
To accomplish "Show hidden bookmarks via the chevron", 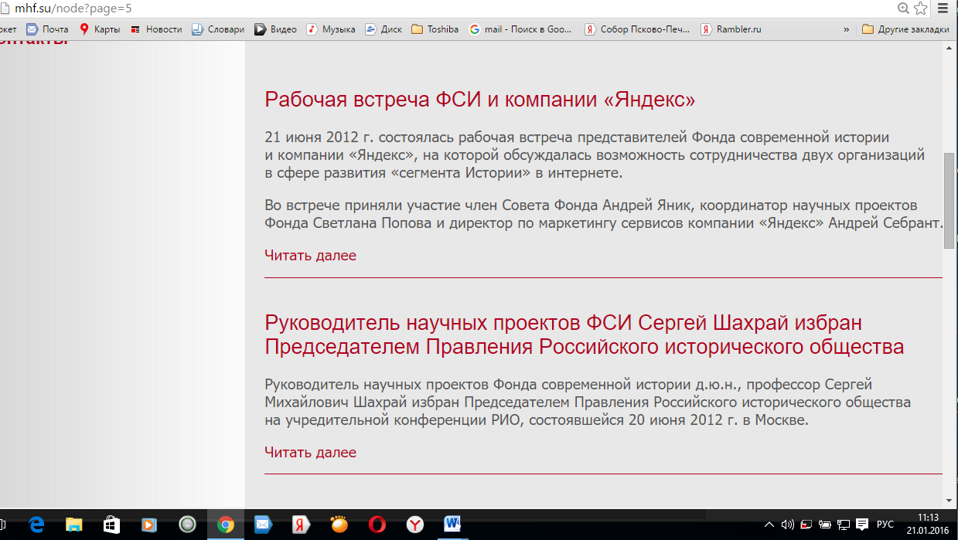I will point(847,29).
